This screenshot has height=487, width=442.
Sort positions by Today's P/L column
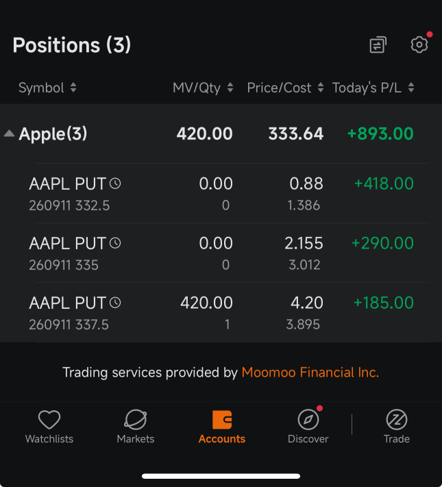pyautogui.click(x=373, y=88)
